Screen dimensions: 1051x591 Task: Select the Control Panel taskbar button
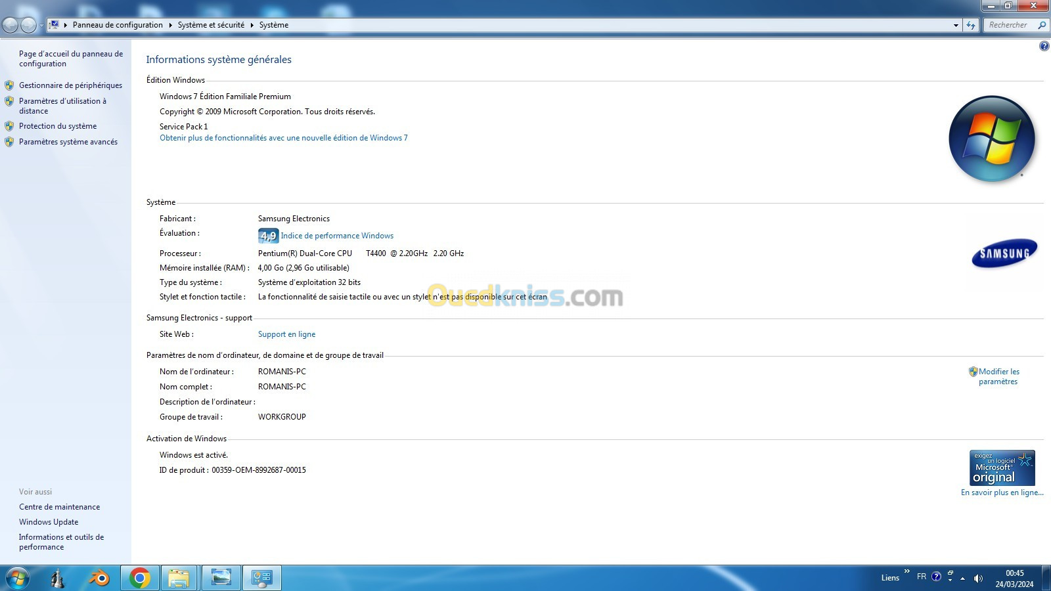click(261, 578)
